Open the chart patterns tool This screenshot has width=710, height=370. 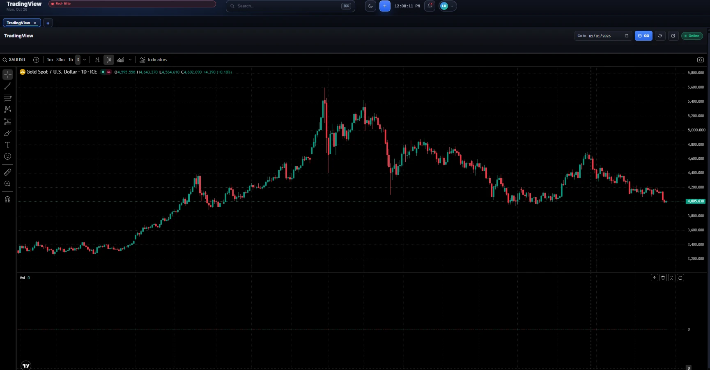[7, 110]
